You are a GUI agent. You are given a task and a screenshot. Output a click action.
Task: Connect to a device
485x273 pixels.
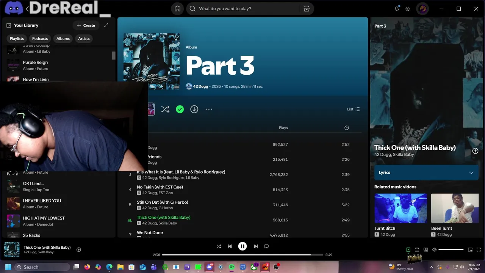point(426,249)
